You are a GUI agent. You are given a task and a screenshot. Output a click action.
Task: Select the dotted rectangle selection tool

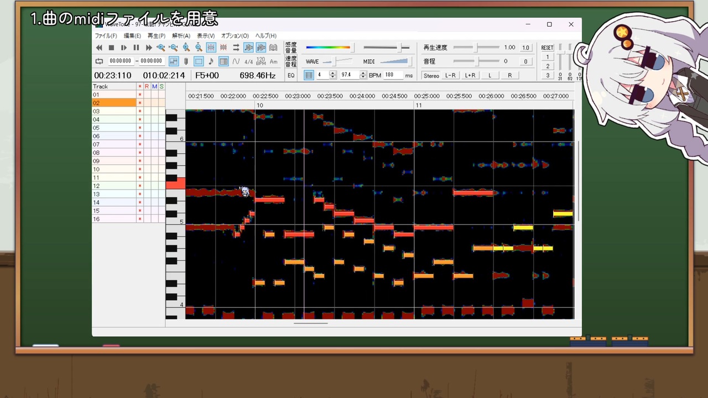(199, 61)
